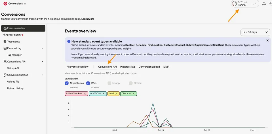Collapse the Pinterest tag section chevron
This screenshot has width=272, height=134.
(42, 49)
